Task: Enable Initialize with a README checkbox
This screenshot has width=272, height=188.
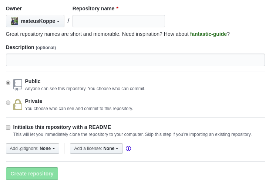Action: (x=8, y=127)
